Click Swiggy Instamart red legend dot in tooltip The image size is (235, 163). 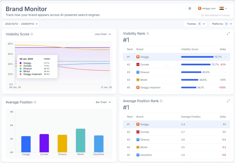21,74
